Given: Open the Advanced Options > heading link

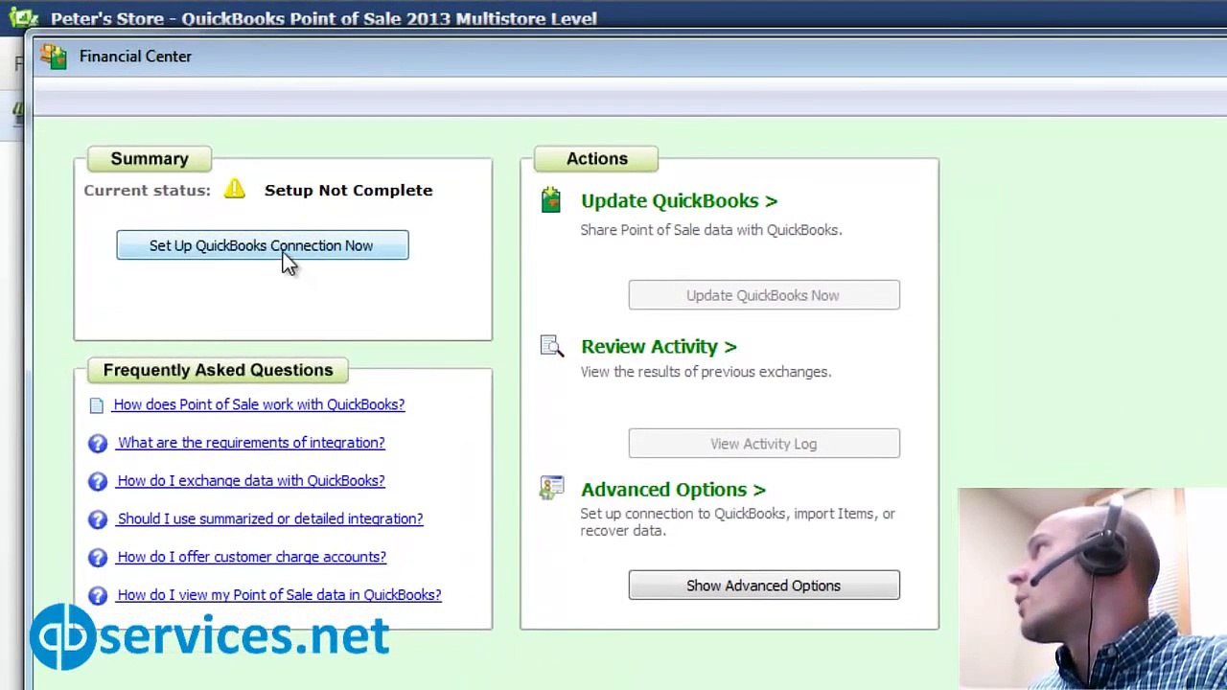Looking at the screenshot, I should (x=673, y=489).
